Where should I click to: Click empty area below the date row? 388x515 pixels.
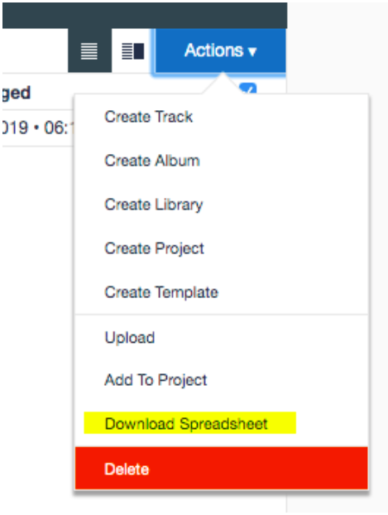(x=37, y=296)
